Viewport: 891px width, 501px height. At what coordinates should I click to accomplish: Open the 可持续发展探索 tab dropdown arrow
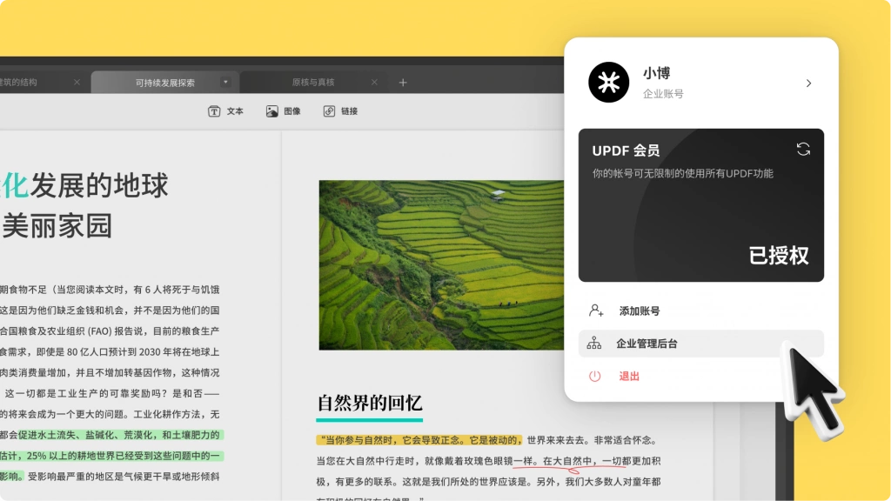pos(225,83)
